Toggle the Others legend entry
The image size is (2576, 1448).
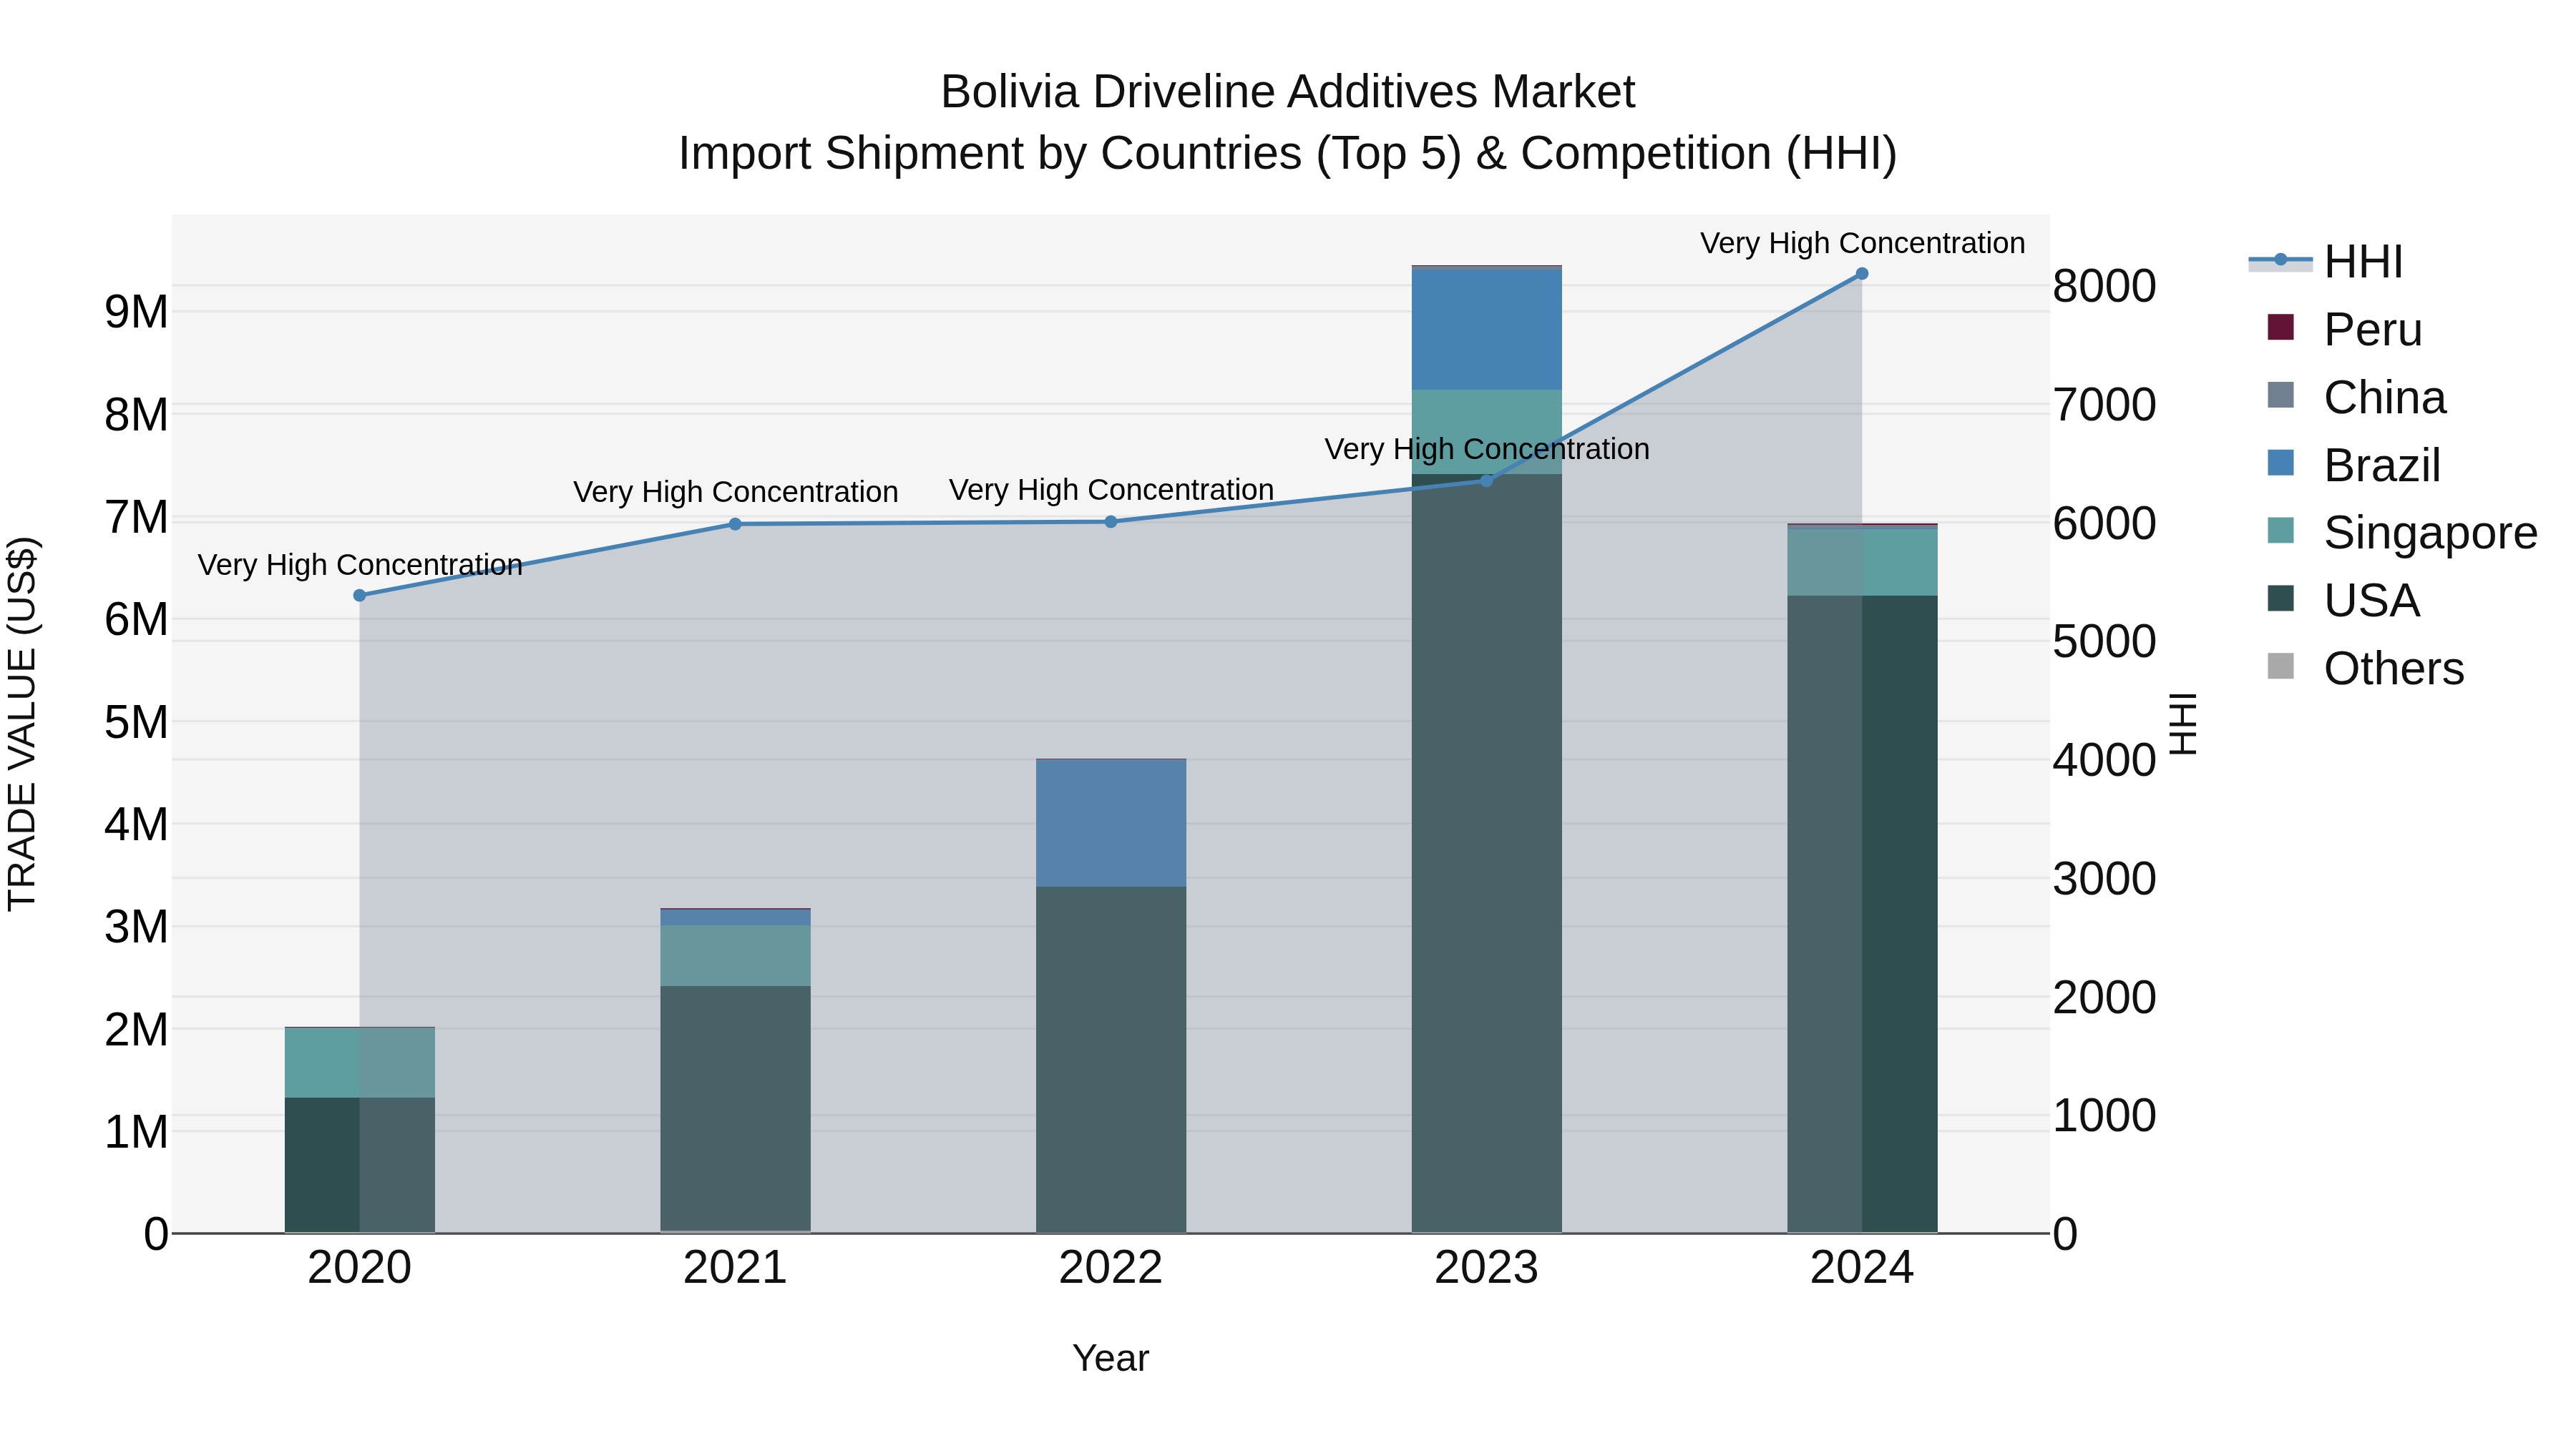[x=2365, y=669]
